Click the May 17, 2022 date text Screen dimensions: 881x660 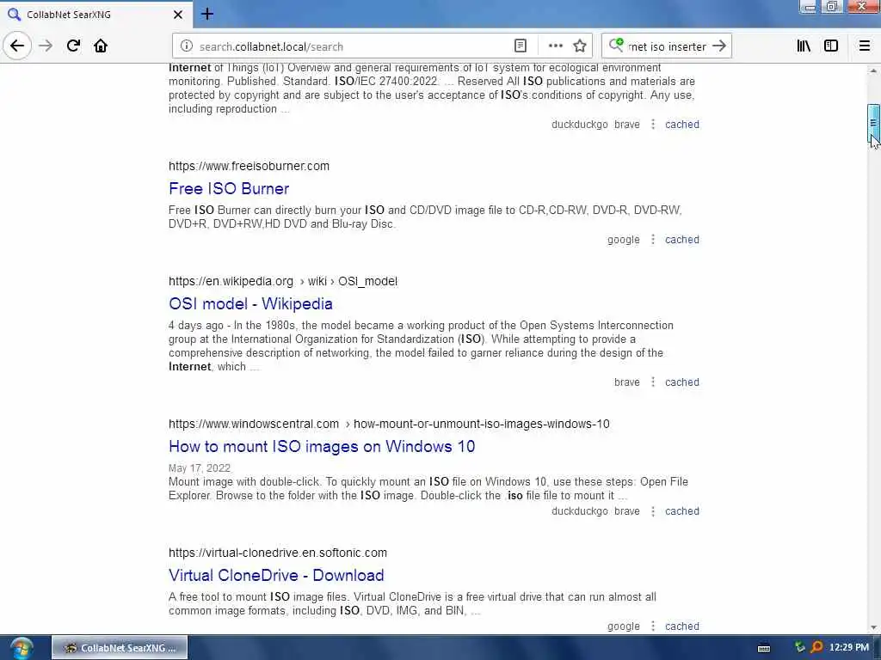200,468
